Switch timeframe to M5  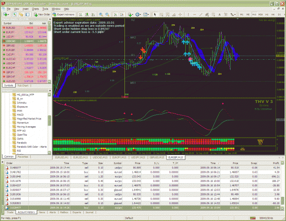(248, 15)
